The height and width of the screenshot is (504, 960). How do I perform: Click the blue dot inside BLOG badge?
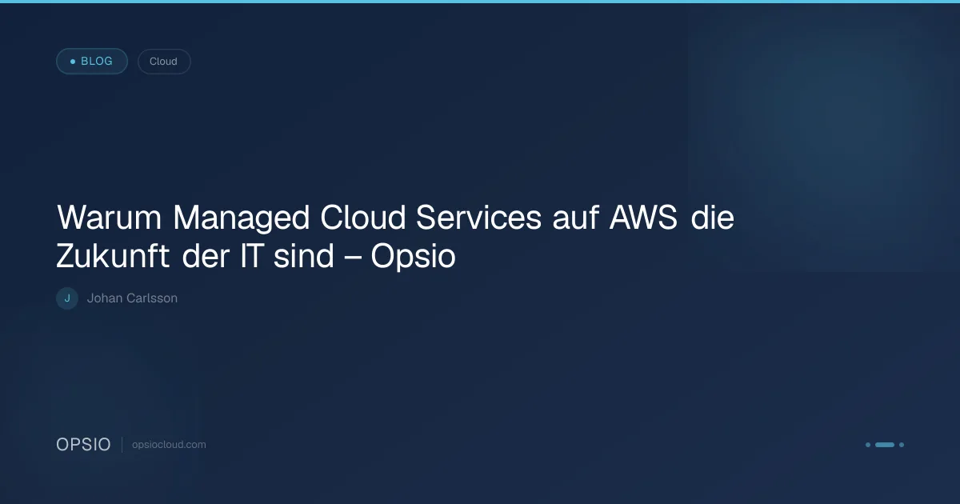tap(73, 62)
